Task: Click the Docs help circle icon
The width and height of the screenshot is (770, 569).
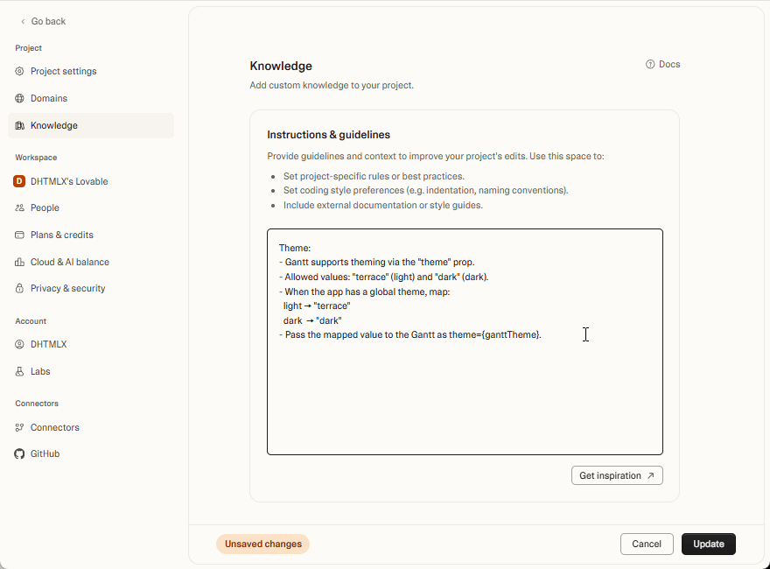Action: tap(648, 64)
